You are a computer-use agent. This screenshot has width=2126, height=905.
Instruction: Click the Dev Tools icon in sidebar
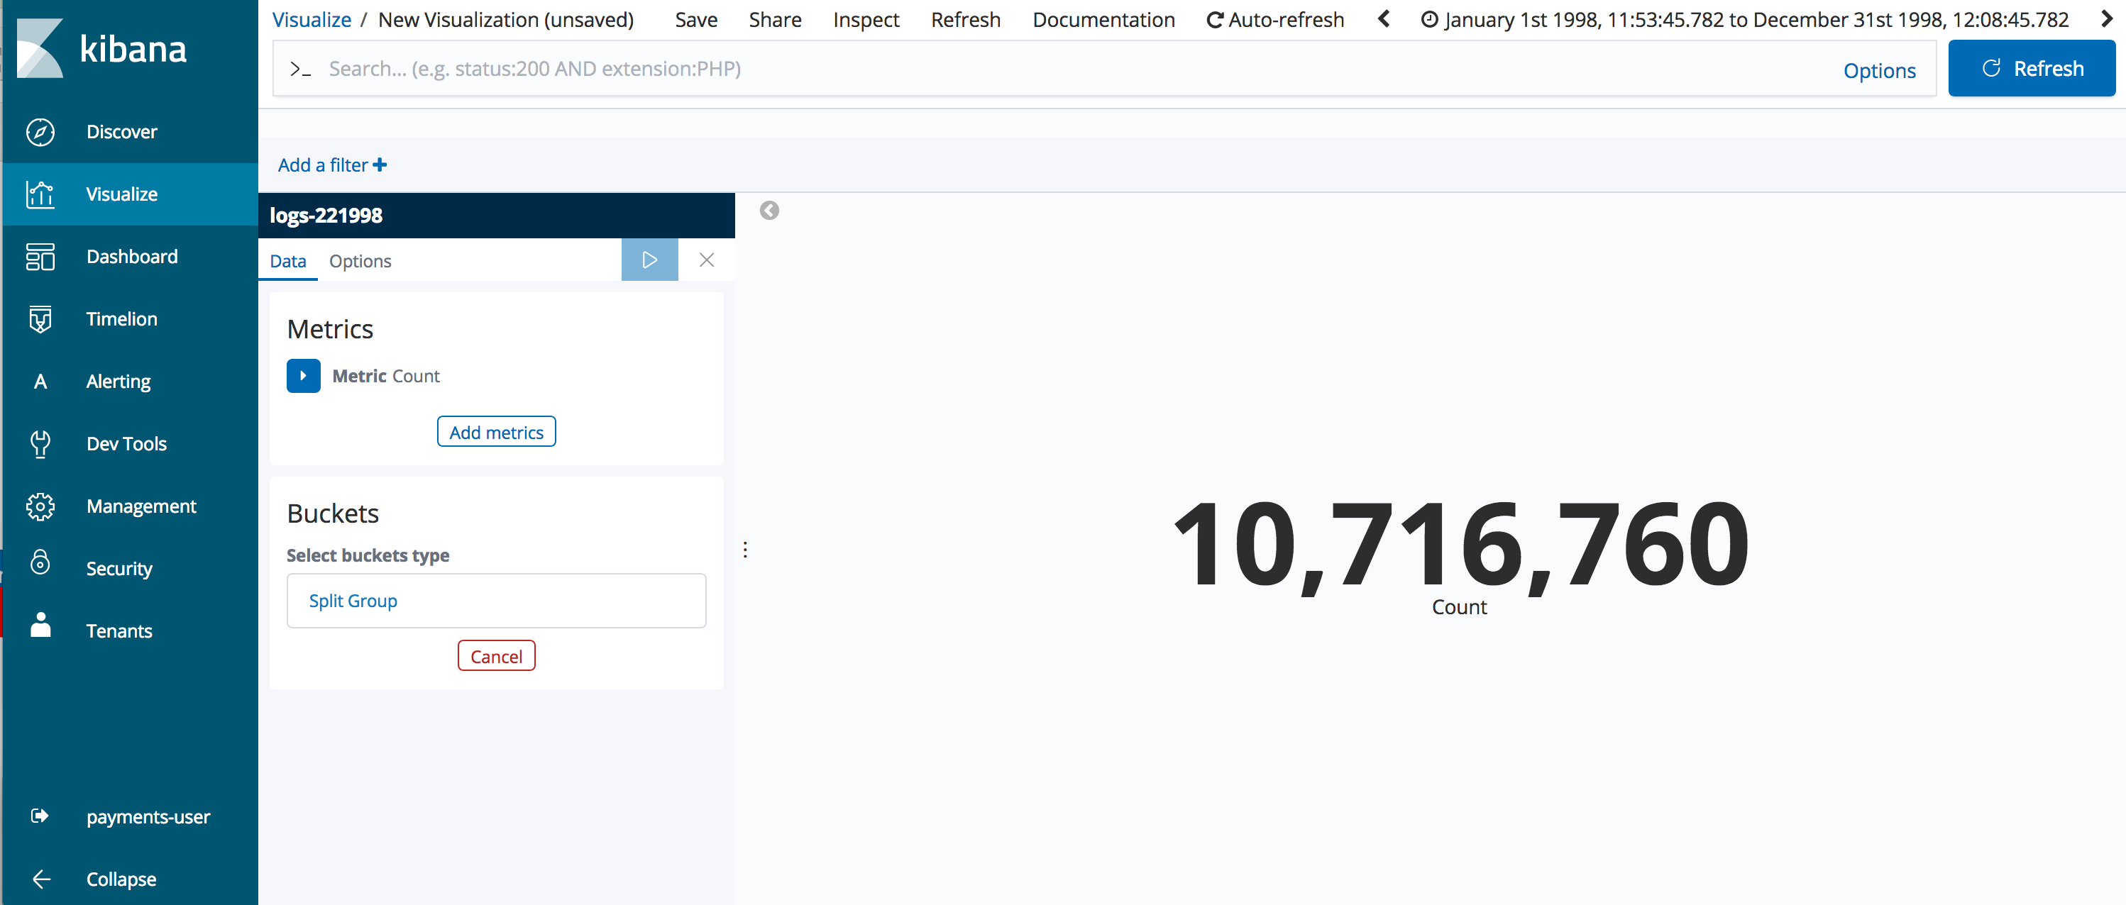[39, 443]
